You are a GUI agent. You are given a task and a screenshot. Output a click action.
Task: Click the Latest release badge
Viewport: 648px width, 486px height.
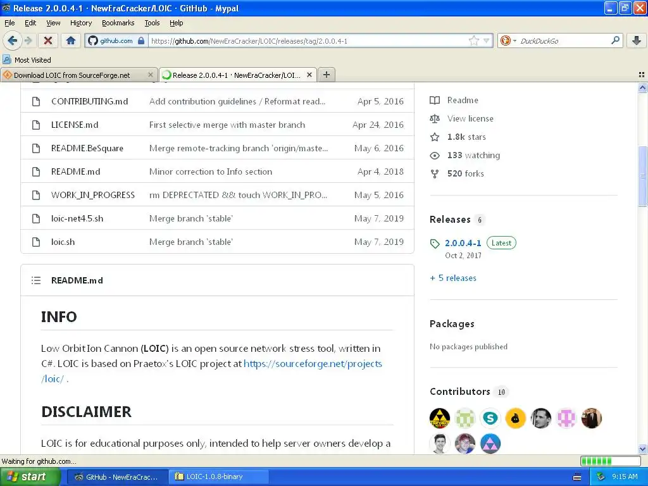[x=501, y=243]
